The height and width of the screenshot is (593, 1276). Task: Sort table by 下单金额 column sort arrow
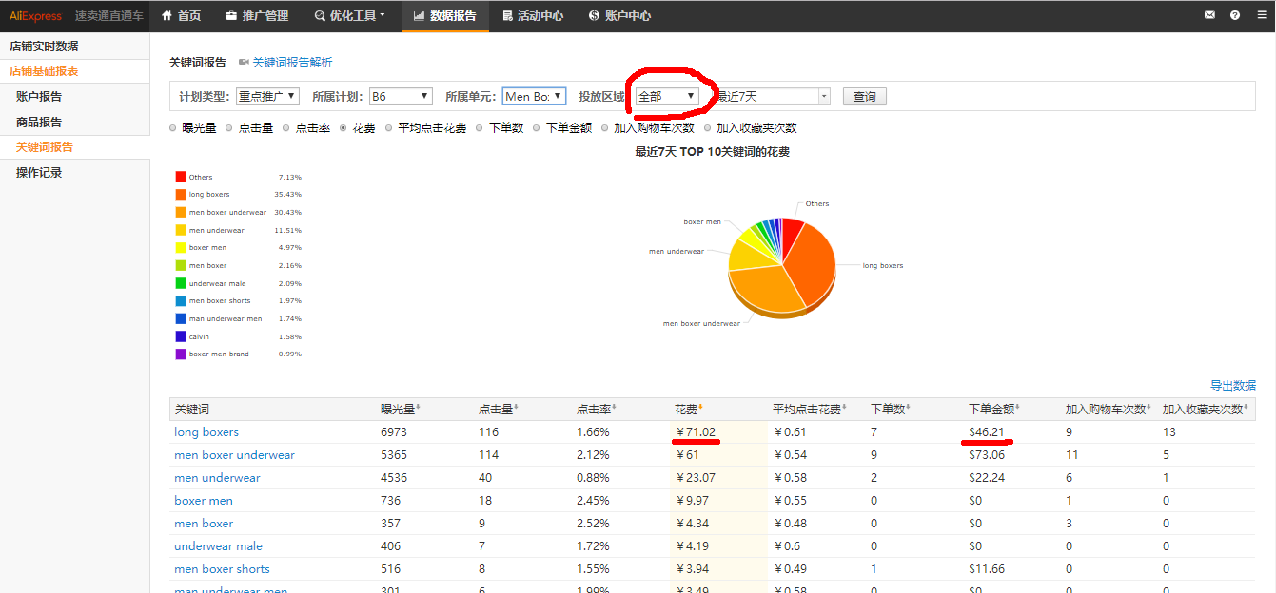(1017, 409)
